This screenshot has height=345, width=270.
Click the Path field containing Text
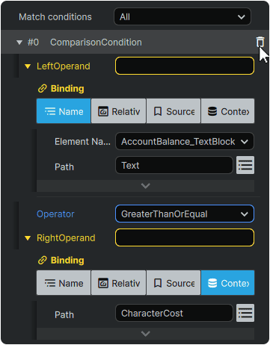[174, 165]
